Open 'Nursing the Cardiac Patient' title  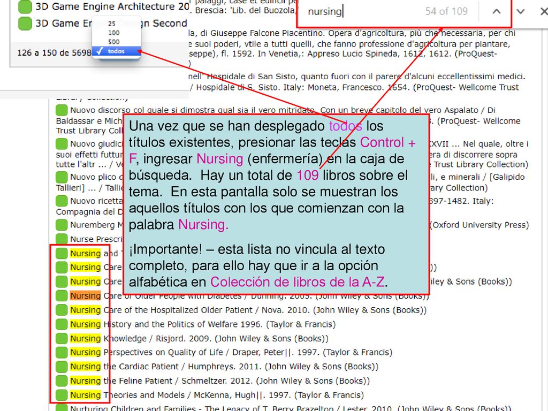click(224, 367)
